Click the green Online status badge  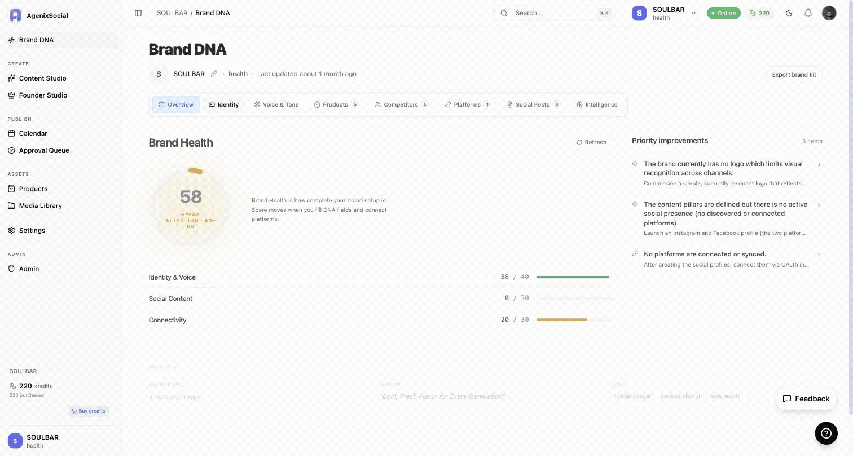(x=724, y=13)
